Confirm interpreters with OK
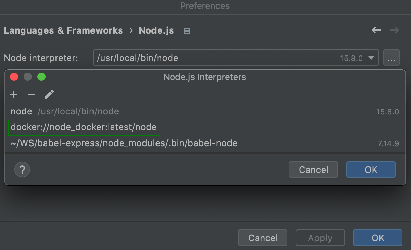 point(371,170)
